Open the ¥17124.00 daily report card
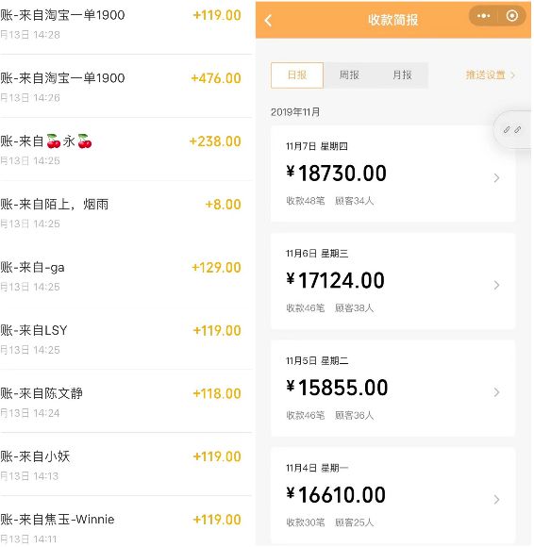 click(393, 281)
